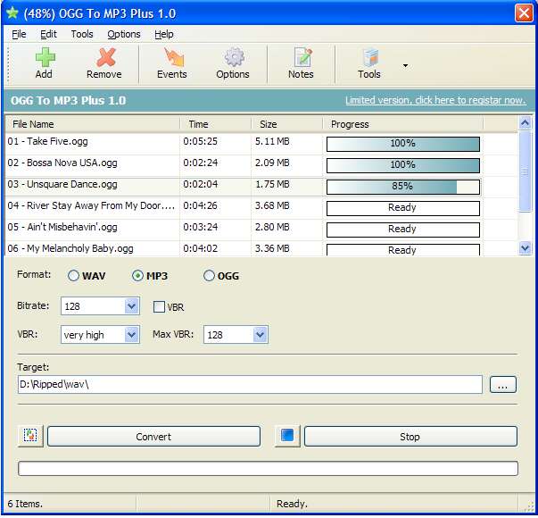The height and width of the screenshot is (518, 538).
Task: Click the 6 Items status bar text
Action: pyautogui.click(x=25, y=504)
